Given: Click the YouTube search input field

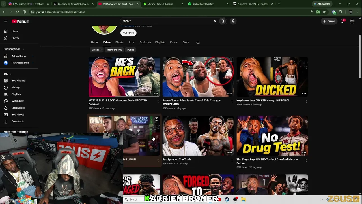Looking at the screenshot, I should (x=167, y=21).
